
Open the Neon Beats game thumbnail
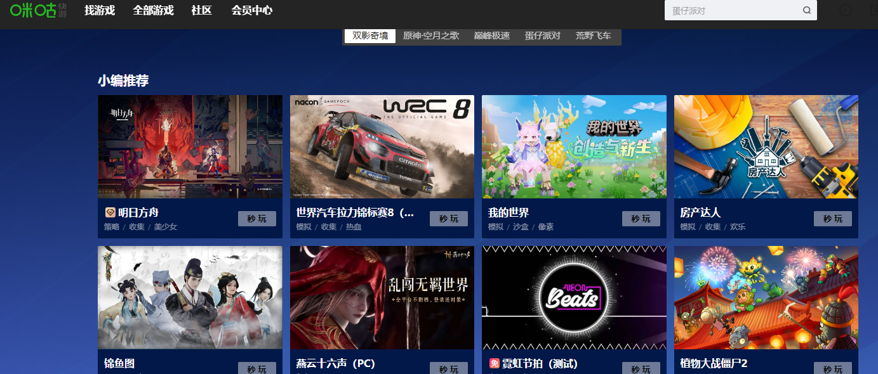[574, 297]
